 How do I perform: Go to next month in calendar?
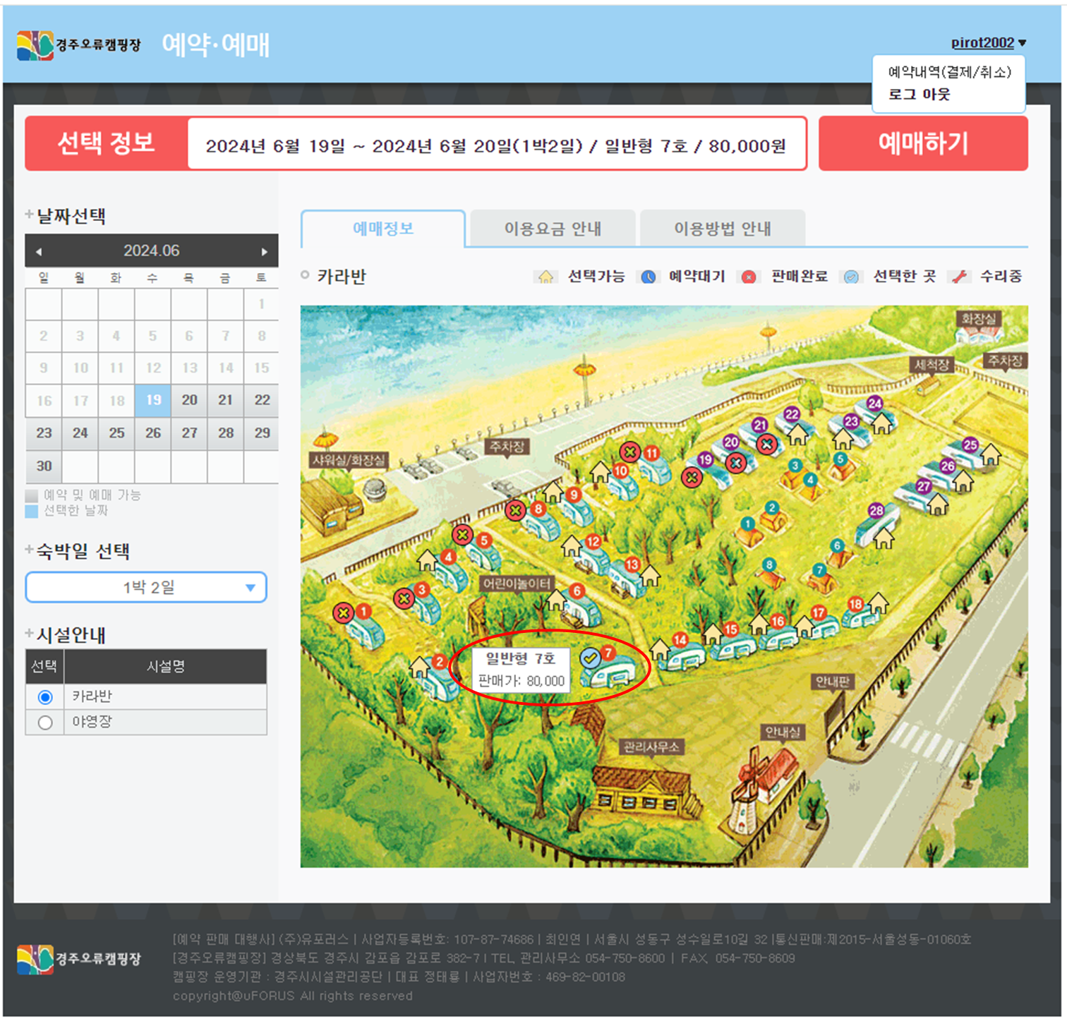[x=265, y=251]
